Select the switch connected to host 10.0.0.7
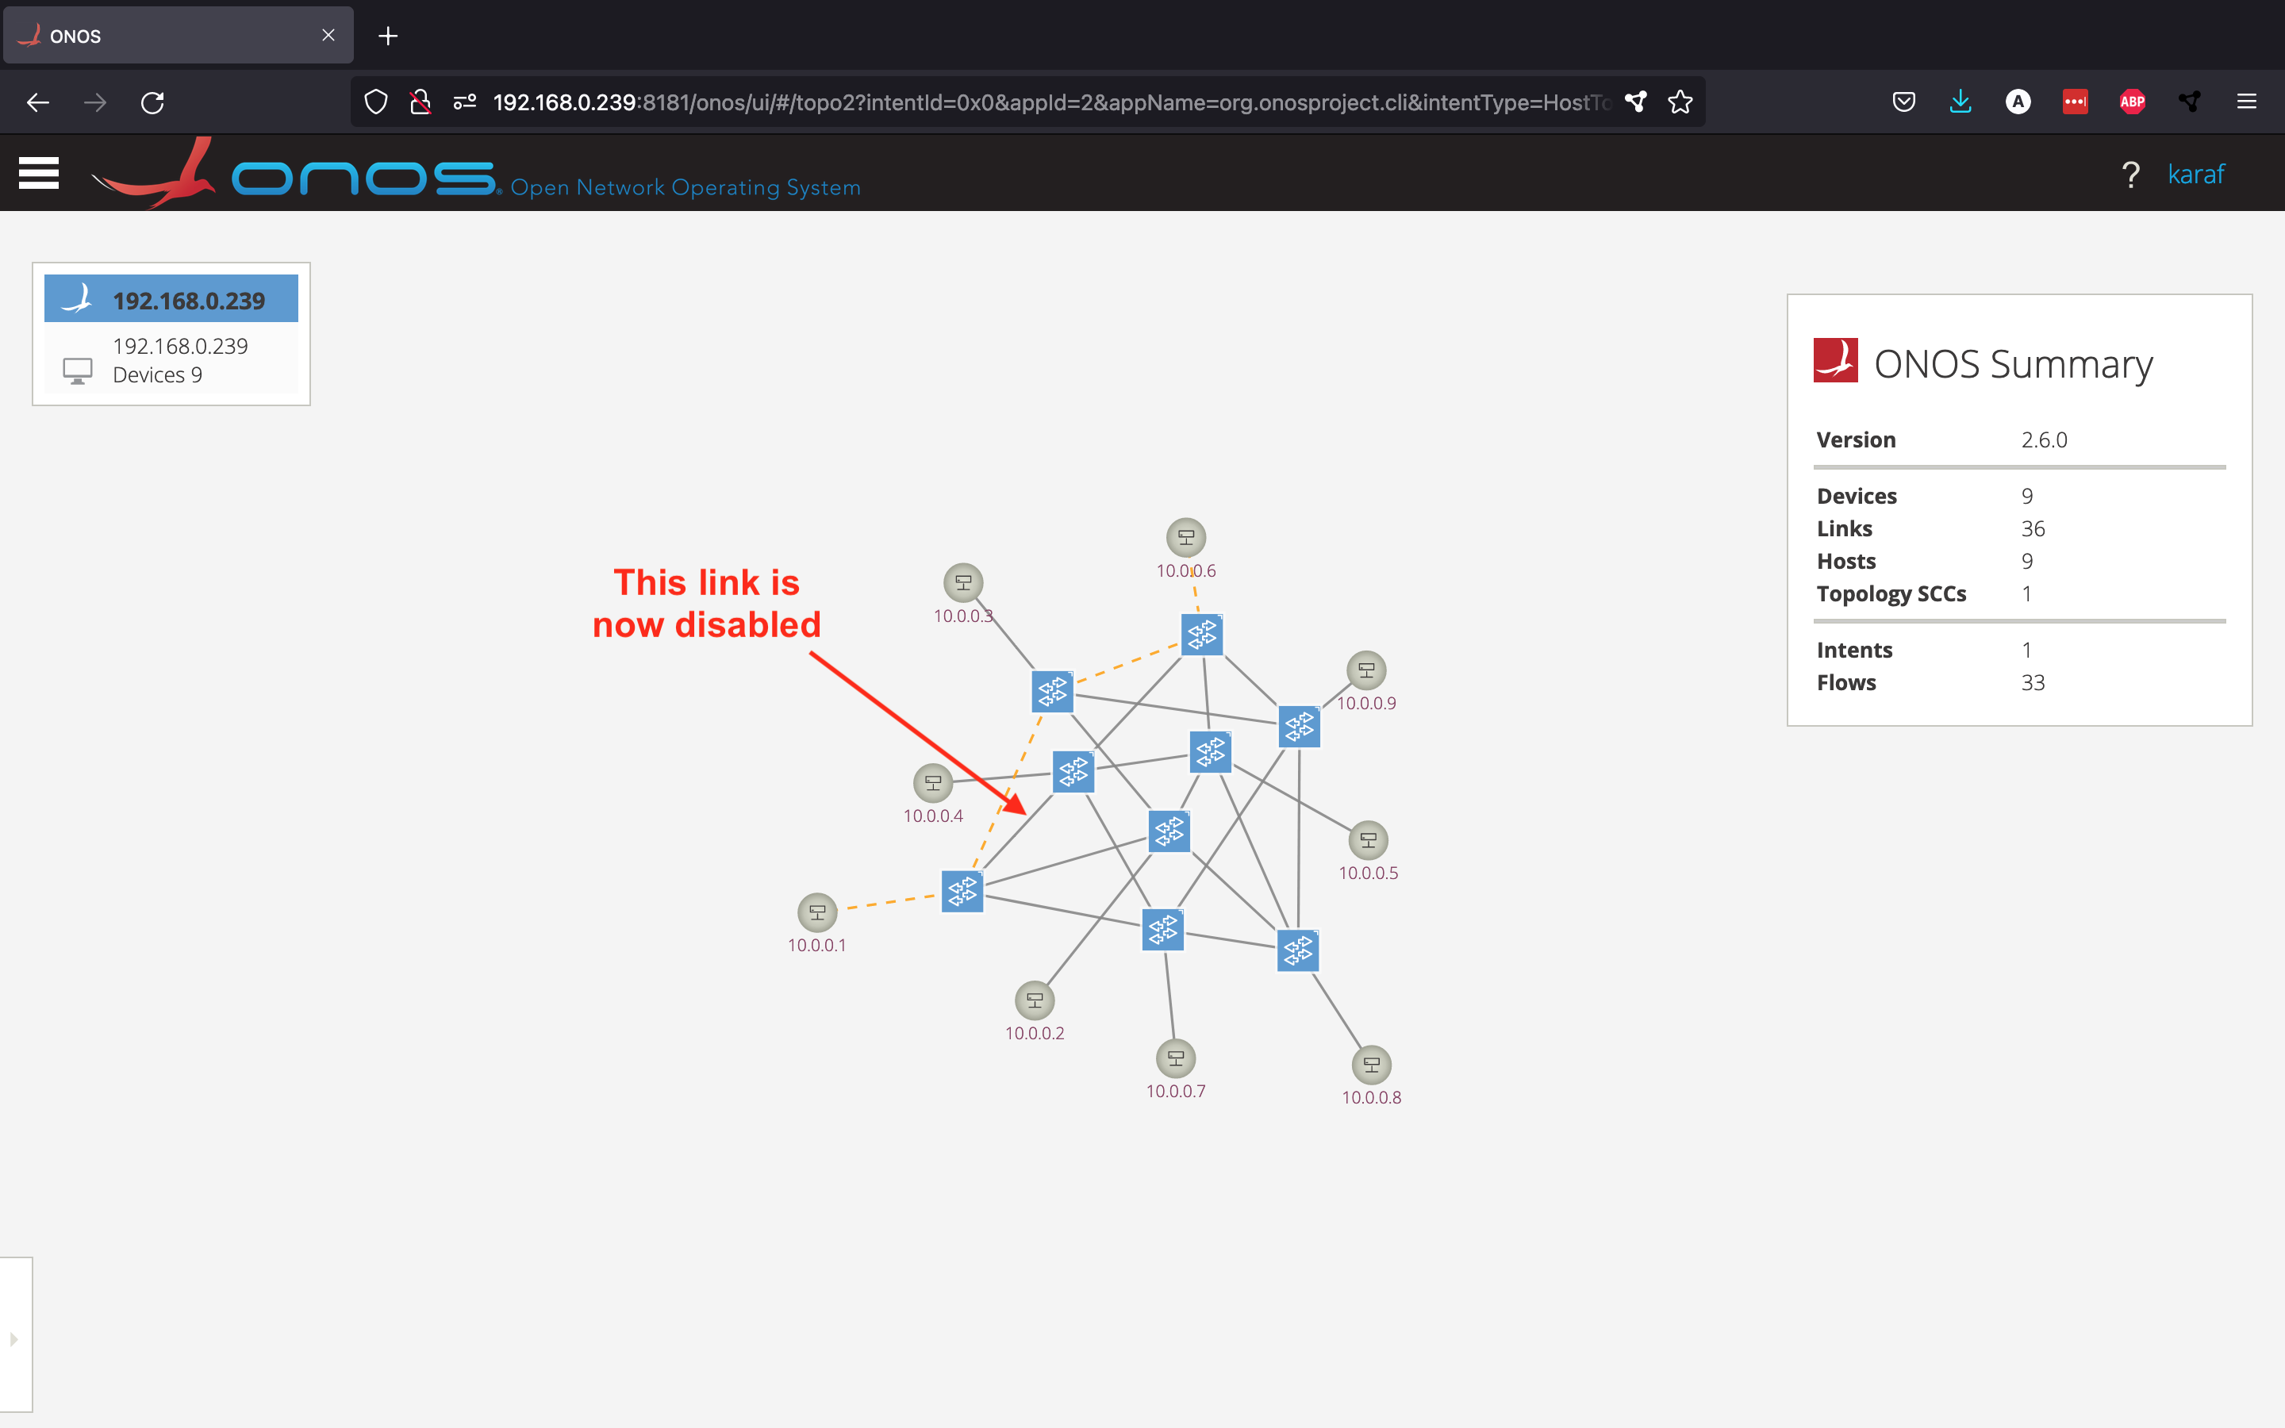Screen dimensions: 2285x1428 point(1163,931)
